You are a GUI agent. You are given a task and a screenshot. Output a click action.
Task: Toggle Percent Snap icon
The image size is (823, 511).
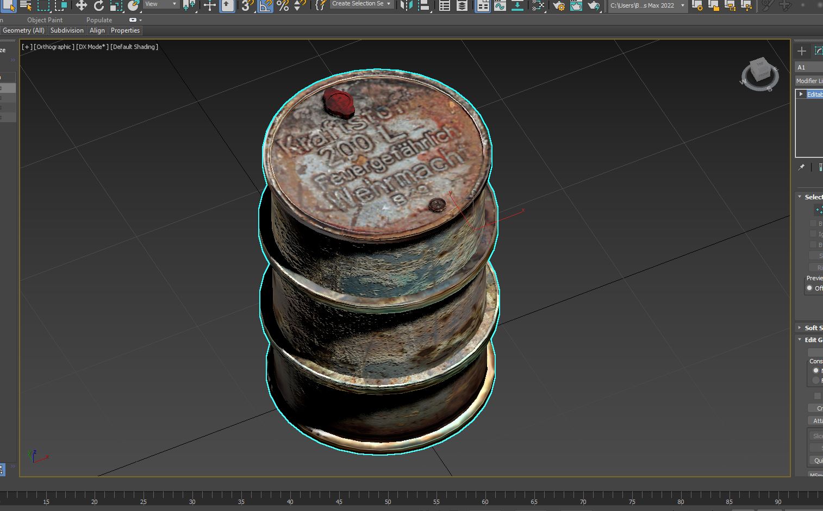tap(283, 5)
